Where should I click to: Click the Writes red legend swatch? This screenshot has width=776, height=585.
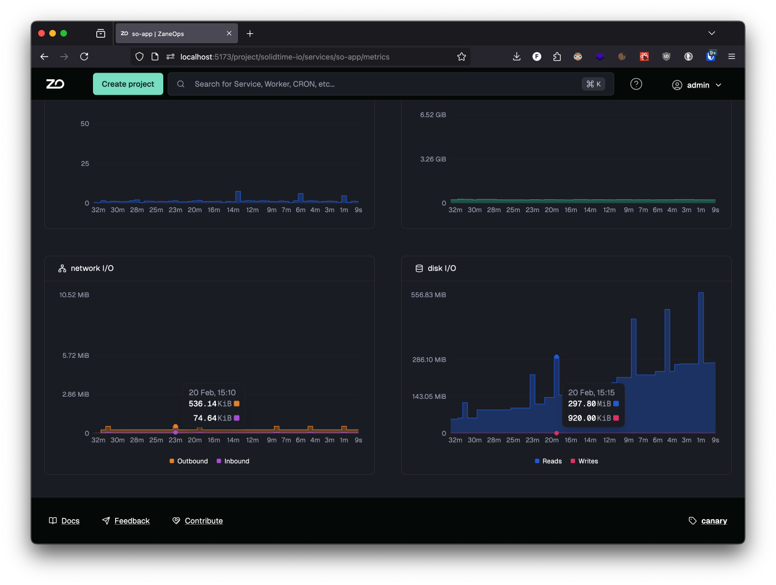(x=573, y=461)
